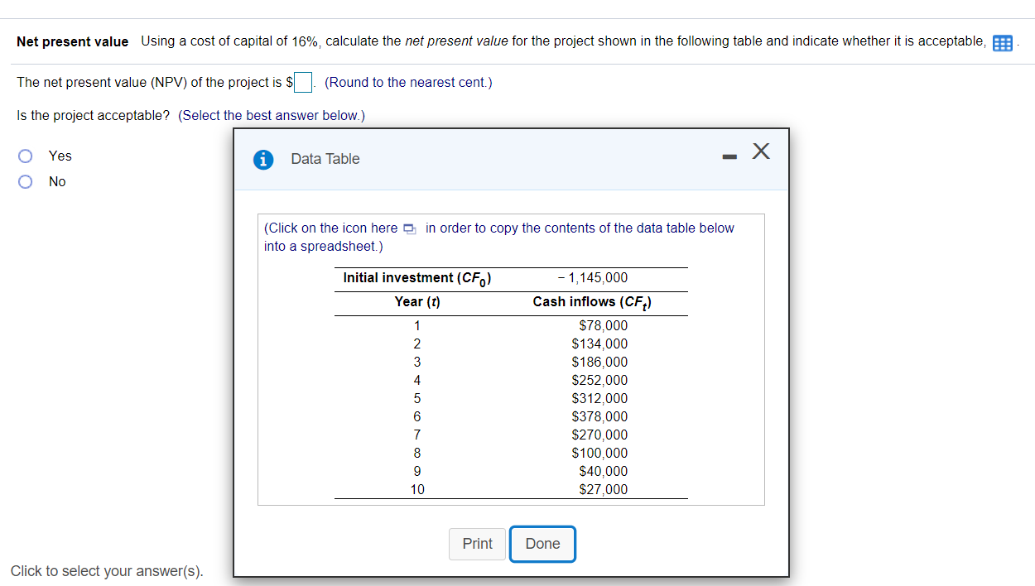Click the info icon on the Data Table header
Image resolution: width=1035 pixels, height=586 pixels.
[x=263, y=160]
